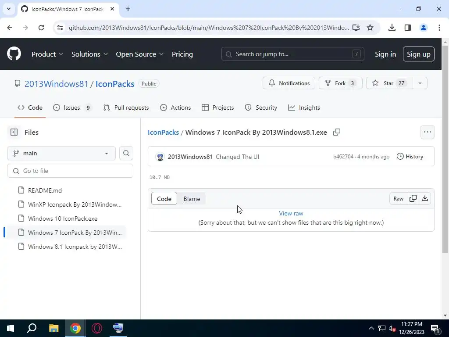Expand the Product menu
Viewport: 449px width, 337px height.
(47, 54)
